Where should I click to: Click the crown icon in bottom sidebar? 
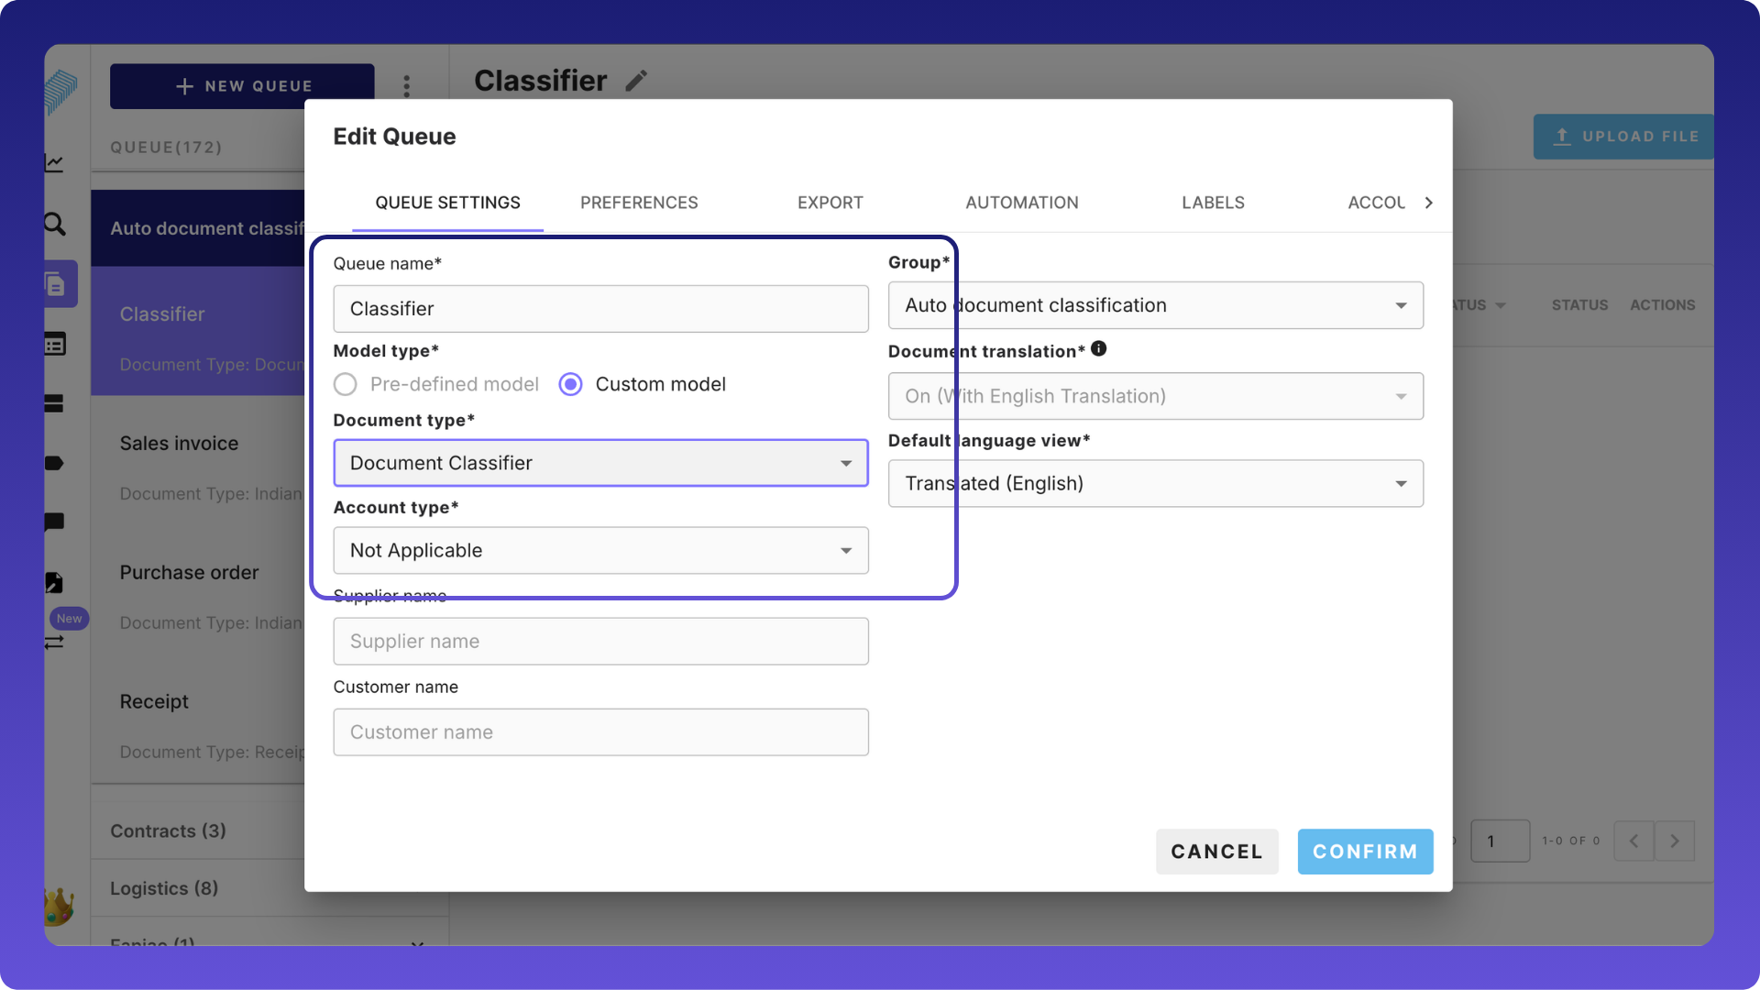tap(59, 906)
